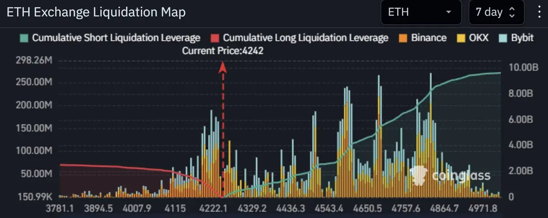
Task: Toggle the green Short Liquidation legend square
Action: click(25, 38)
